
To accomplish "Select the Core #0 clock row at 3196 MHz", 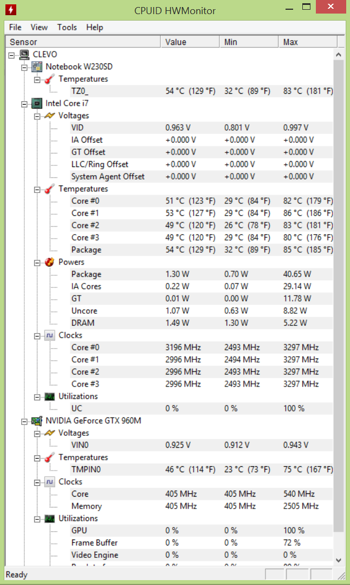I will [x=202, y=348].
